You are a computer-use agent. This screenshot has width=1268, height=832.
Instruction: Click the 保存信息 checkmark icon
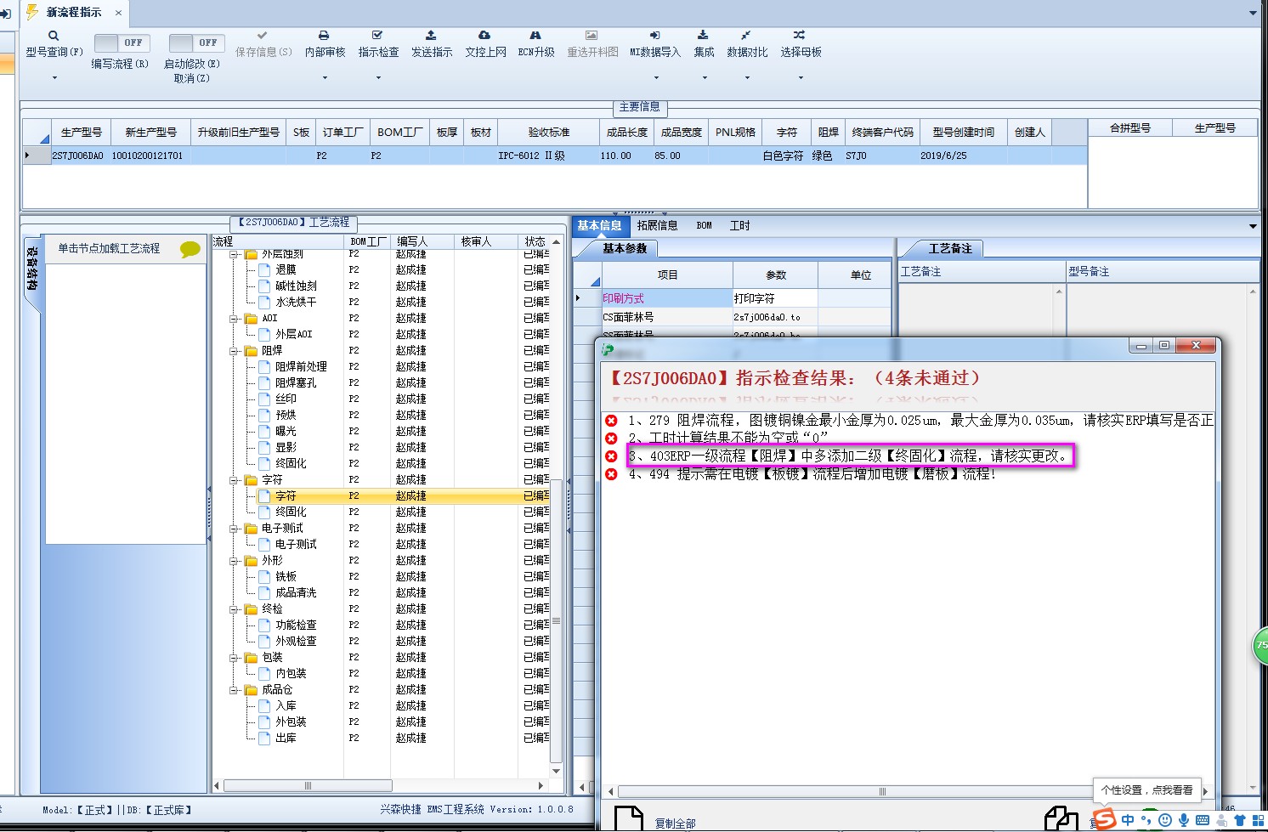(x=263, y=36)
